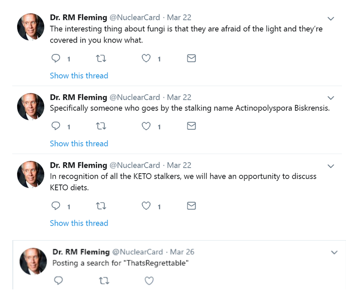Retweet the Actinopolyspora Biskrensis tweet
This screenshot has height=293, width=346.
(x=102, y=127)
